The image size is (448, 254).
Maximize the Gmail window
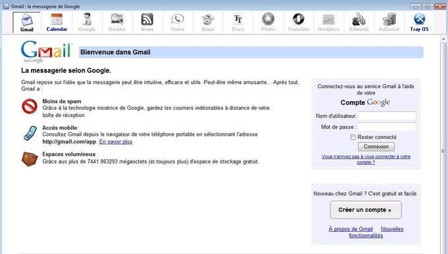tap(428, 6)
